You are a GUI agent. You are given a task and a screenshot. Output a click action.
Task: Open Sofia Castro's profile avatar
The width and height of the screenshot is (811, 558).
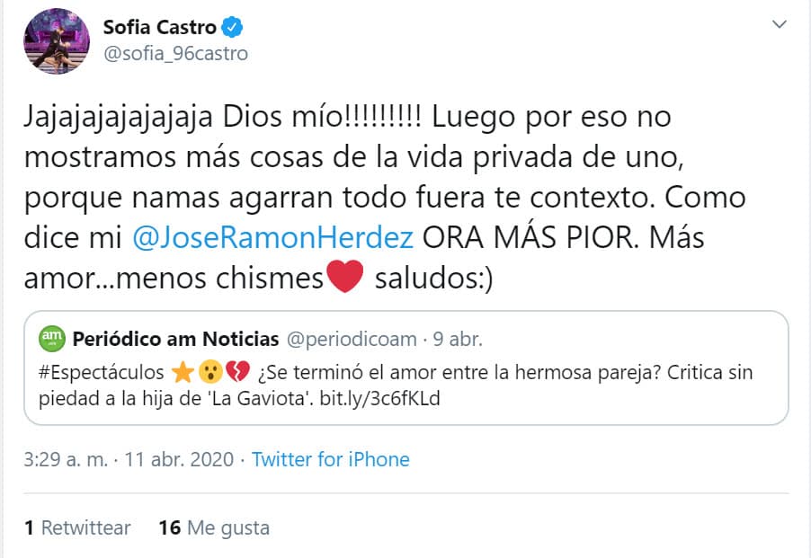[x=56, y=40]
